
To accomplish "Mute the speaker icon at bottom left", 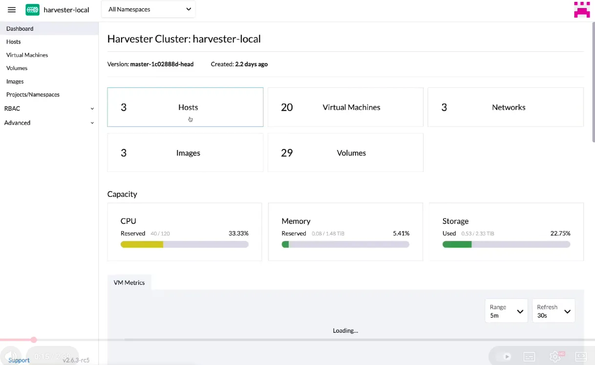I will click(12, 356).
